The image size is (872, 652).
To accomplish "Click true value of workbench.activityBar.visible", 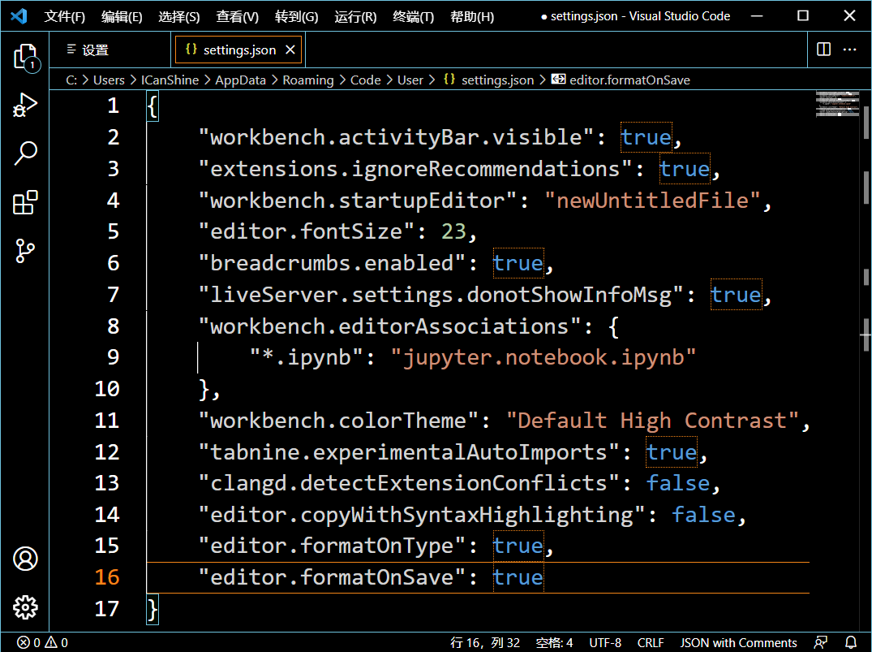I will click(x=646, y=137).
